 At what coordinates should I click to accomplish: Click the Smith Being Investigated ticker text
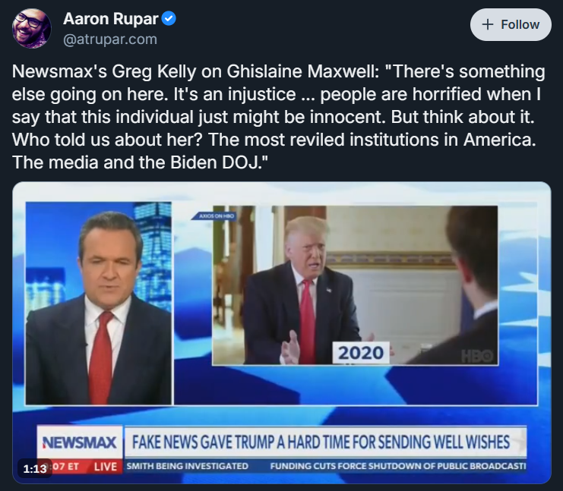pos(188,466)
